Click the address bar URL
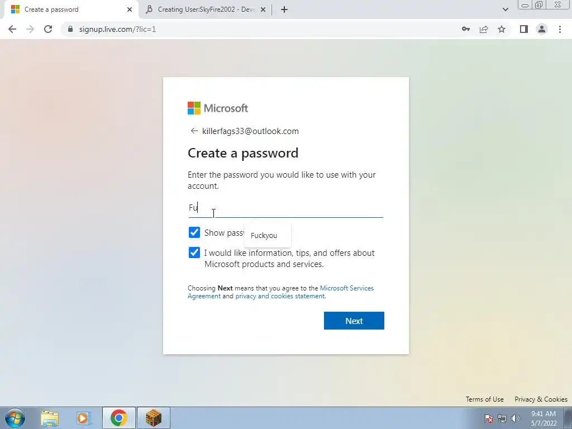The height and width of the screenshot is (429, 572). click(117, 29)
